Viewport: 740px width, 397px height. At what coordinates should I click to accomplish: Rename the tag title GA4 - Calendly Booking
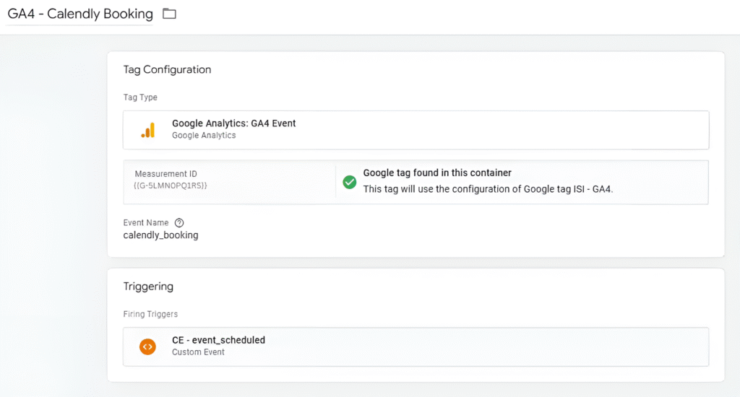click(x=80, y=14)
